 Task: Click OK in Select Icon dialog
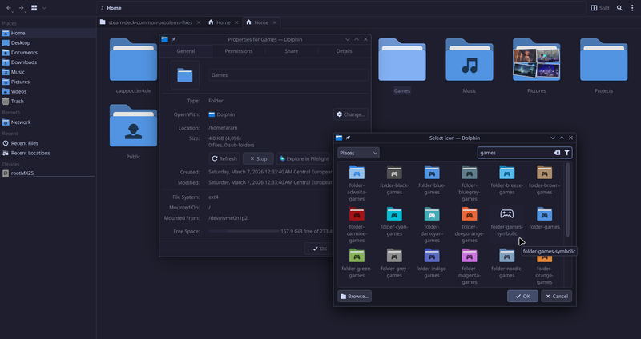(x=522, y=296)
